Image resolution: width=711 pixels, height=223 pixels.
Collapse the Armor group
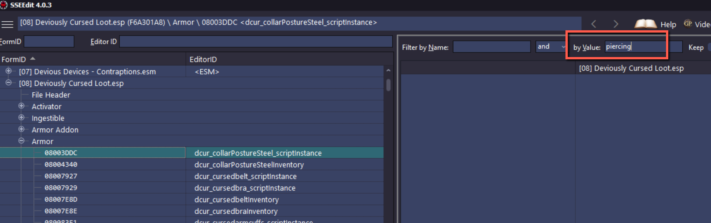coord(21,141)
